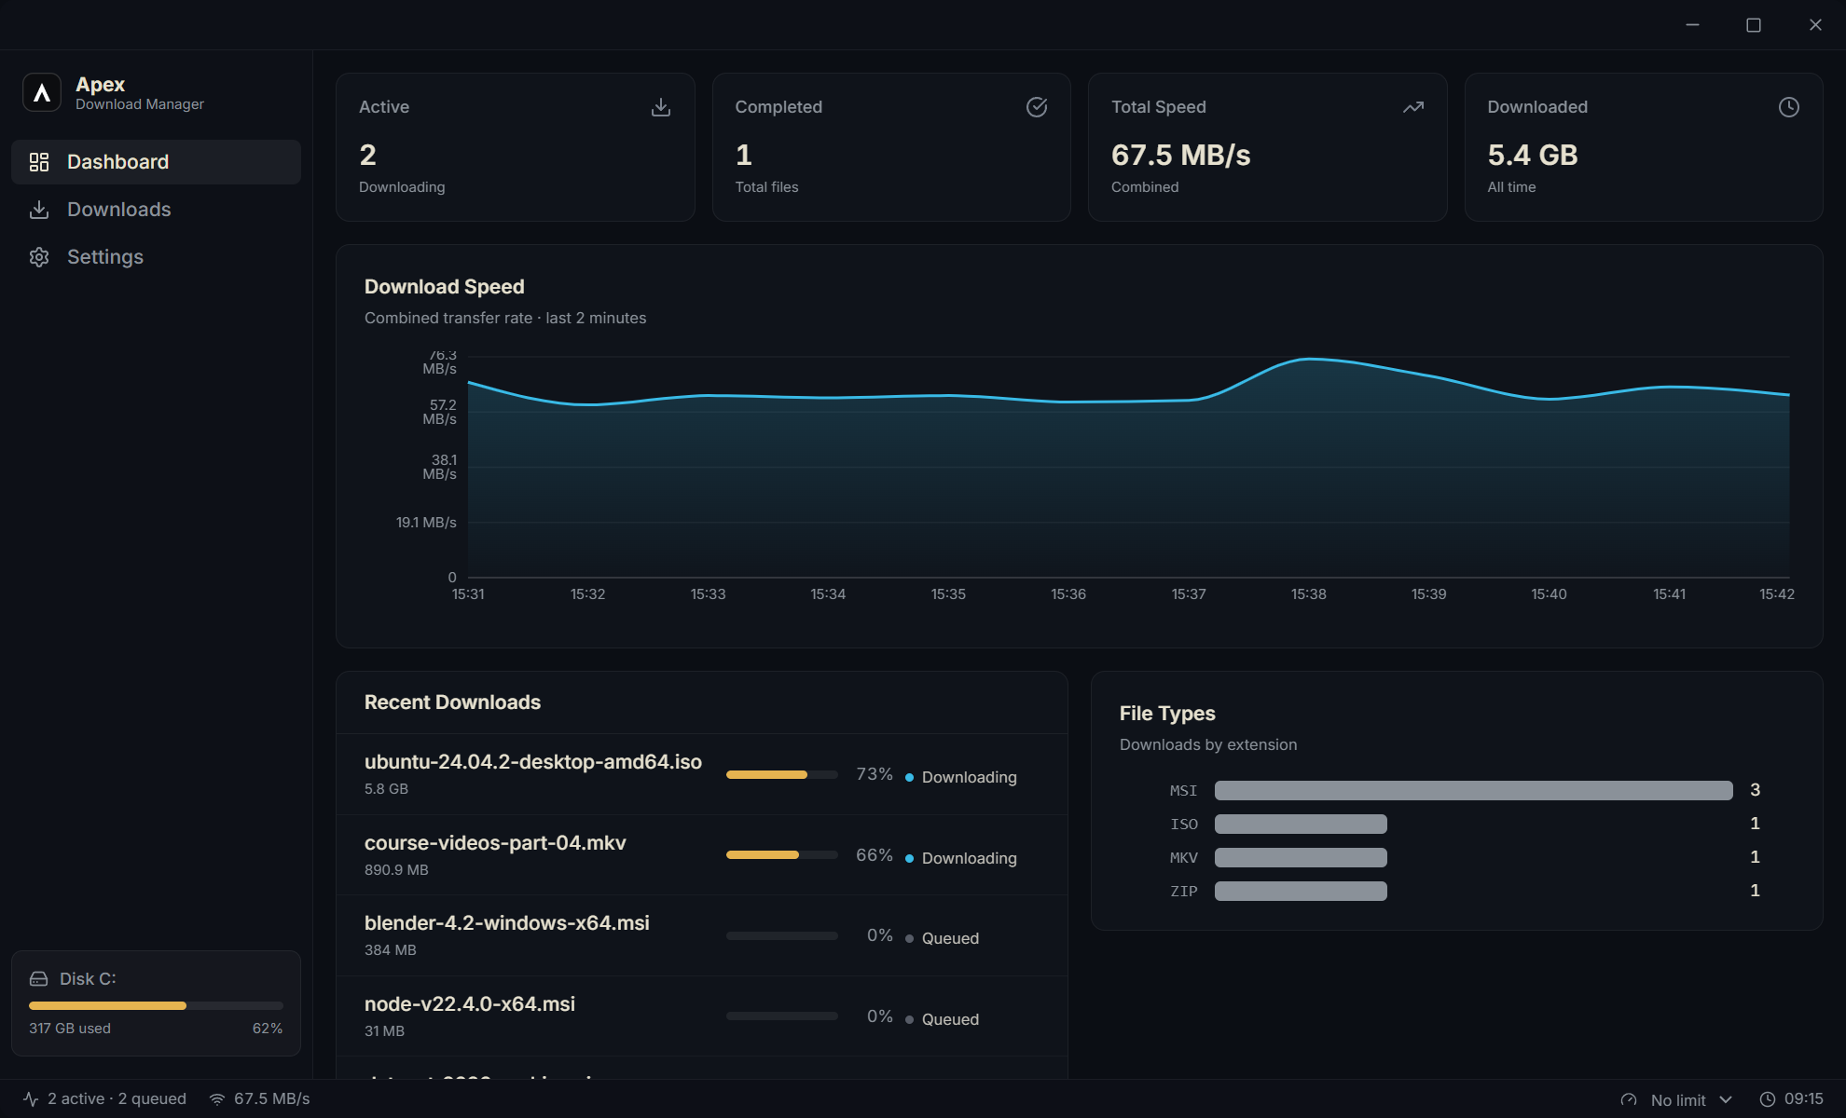Viewport: 1846px width, 1118px height.
Task: Maximize the Apex window
Action: (1754, 25)
